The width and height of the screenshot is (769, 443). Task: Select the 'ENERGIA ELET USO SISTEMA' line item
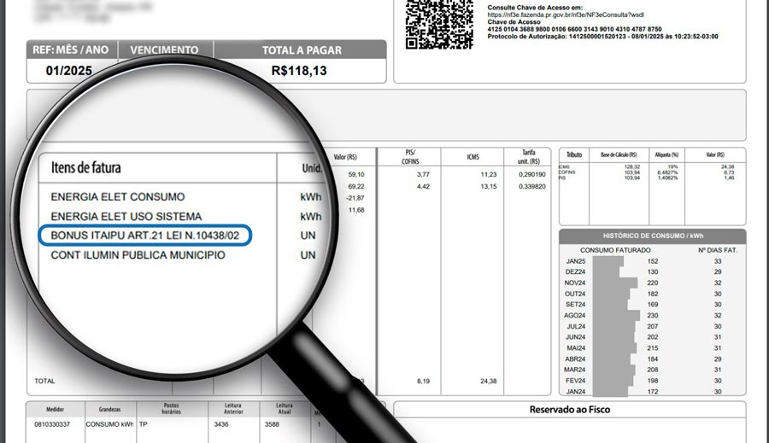(x=126, y=217)
